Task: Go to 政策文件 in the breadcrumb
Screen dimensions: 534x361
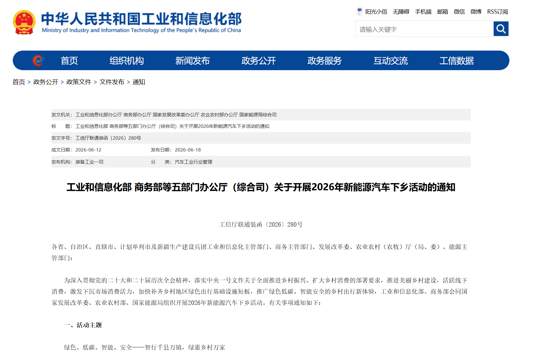Action: (79, 82)
